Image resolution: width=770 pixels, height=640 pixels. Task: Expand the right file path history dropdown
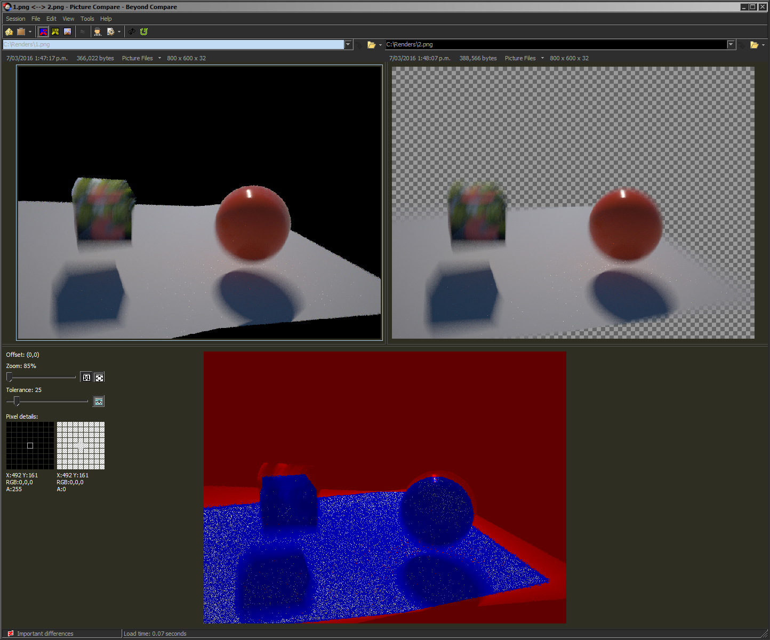click(x=731, y=45)
